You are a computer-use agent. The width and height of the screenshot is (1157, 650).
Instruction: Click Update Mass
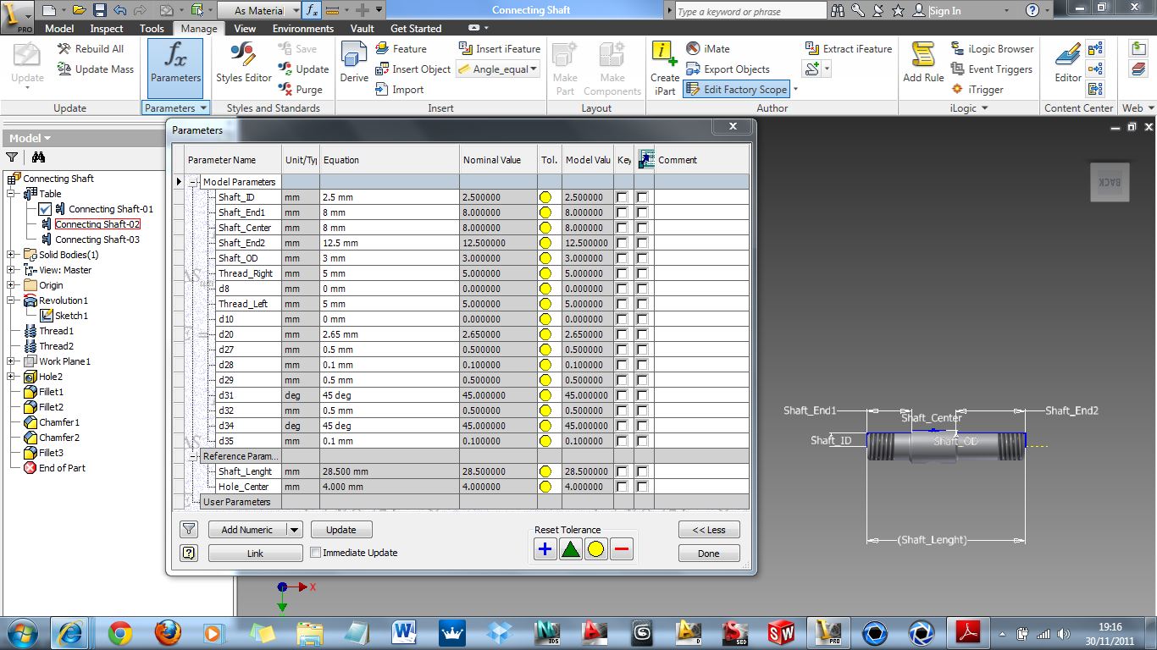coord(96,69)
